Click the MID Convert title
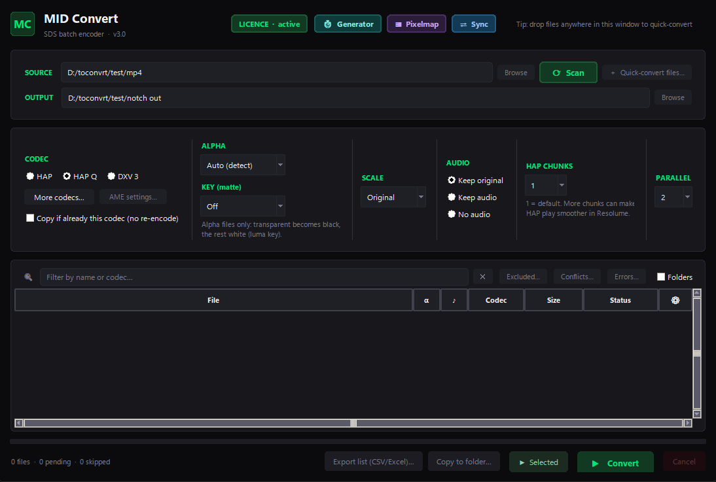The height and width of the screenshot is (482, 716). click(81, 19)
